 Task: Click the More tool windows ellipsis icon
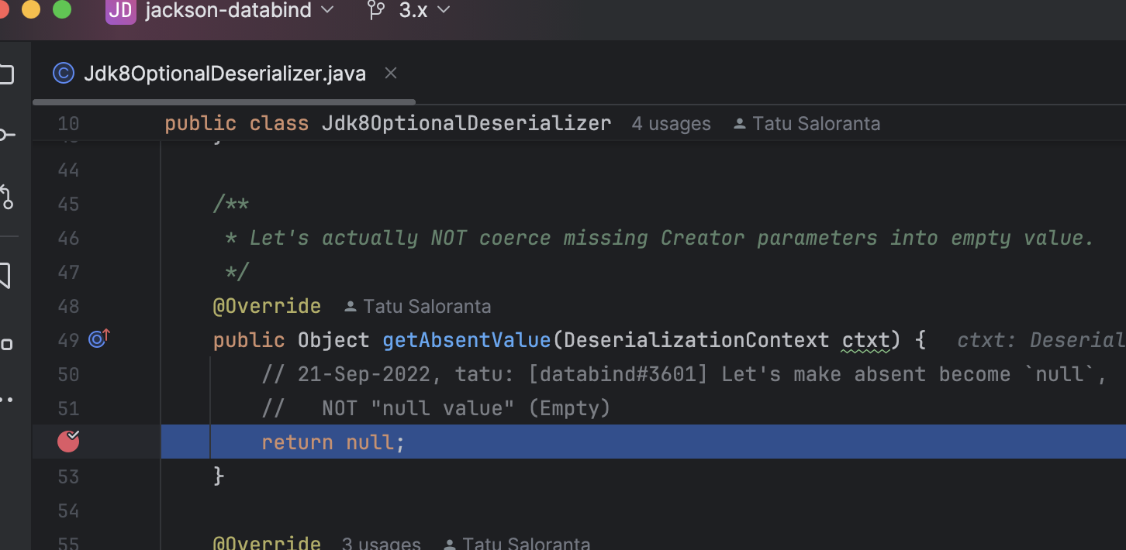(6, 400)
